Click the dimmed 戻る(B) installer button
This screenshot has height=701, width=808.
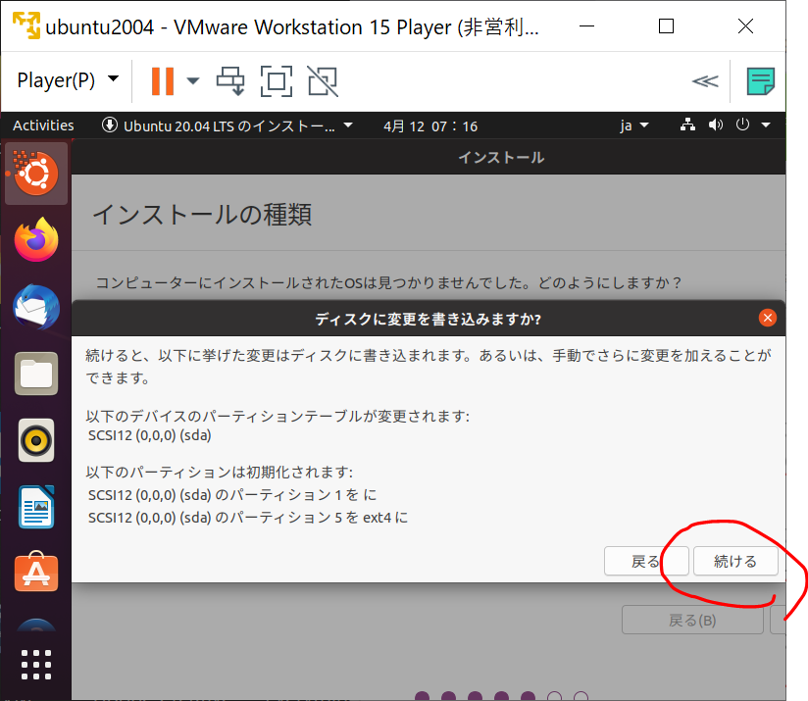coord(692,621)
